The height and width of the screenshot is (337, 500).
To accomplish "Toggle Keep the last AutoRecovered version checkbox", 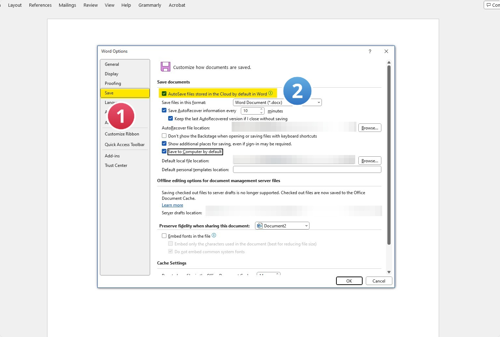I will coord(170,118).
